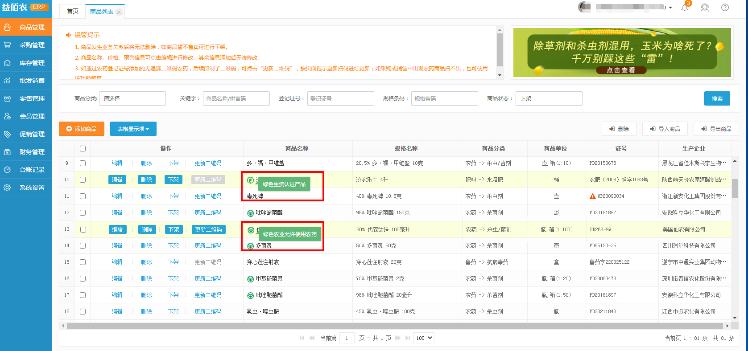The height and width of the screenshot is (351, 748).
Task: Click the notification bell icon
Action: [685, 8]
